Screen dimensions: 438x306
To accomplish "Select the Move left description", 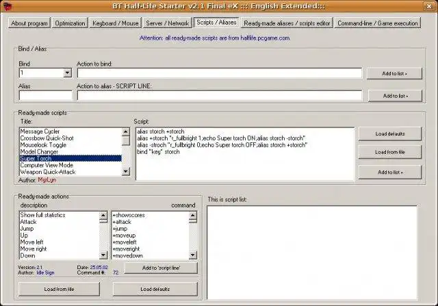I will pyautogui.click(x=60, y=242).
